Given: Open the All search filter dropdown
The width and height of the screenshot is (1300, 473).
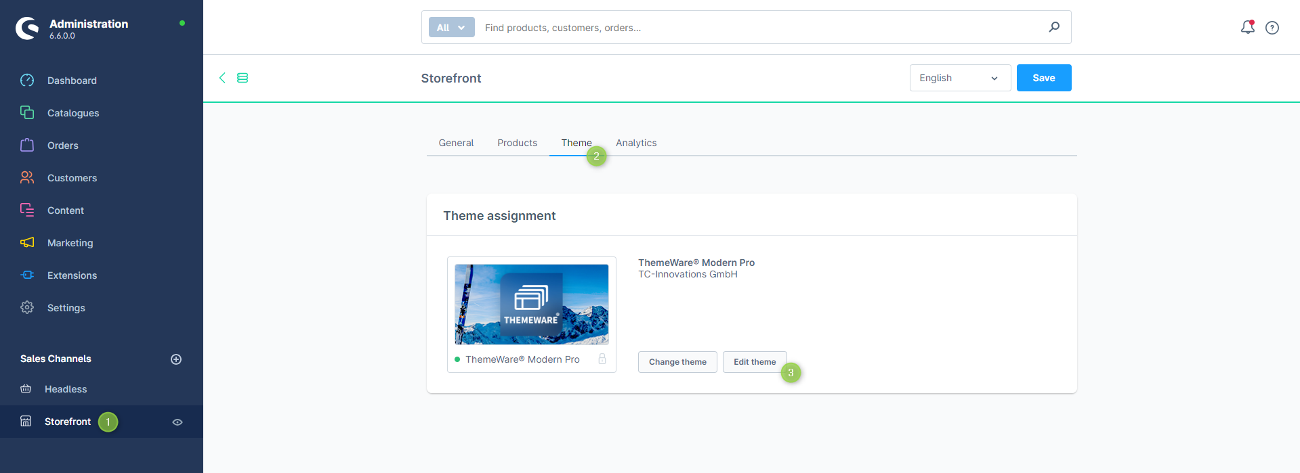Looking at the screenshot, I should click(451, 28).
